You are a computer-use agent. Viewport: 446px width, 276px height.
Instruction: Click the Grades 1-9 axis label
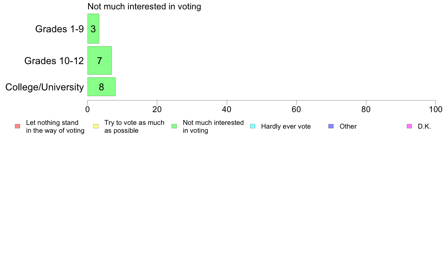pos(59,29)
